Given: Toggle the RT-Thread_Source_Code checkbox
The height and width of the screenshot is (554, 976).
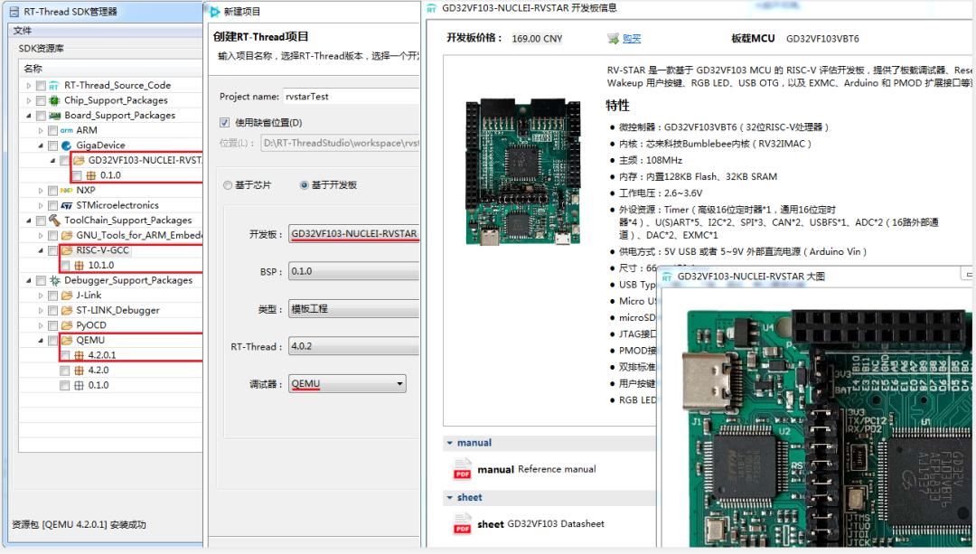Looking at the screenshot, I should click(41, 85).
